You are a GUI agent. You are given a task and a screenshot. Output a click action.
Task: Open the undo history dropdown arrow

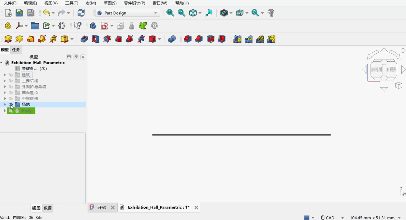click(53, 13)
